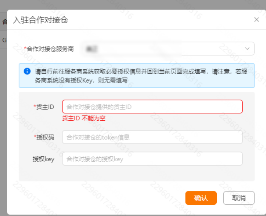This screenshot has height=216, width=266.
Task: Click the blue info icon in notice
Action: (x=27, y=71)
